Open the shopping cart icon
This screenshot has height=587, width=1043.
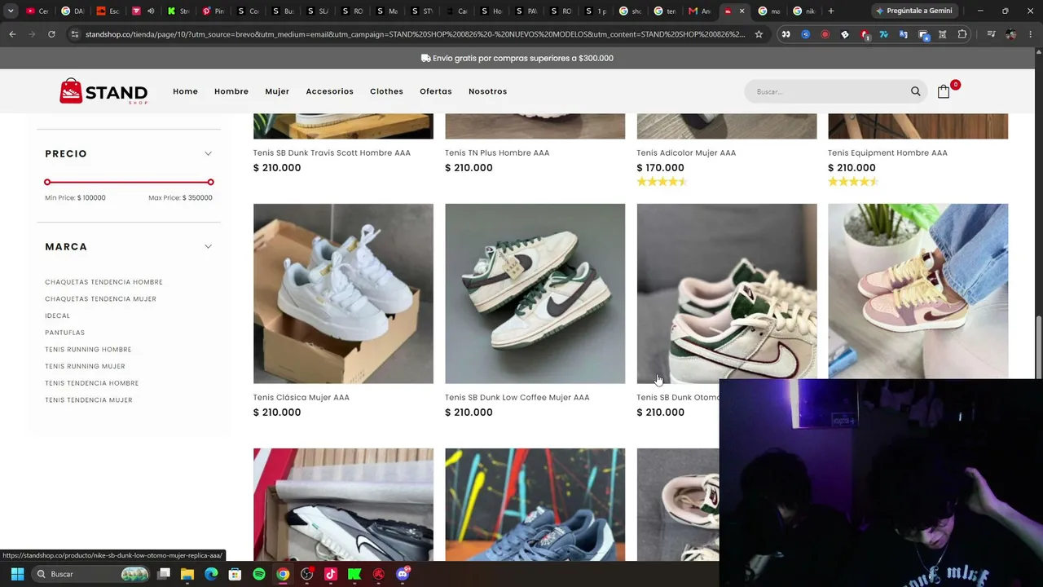pos(944,91)
